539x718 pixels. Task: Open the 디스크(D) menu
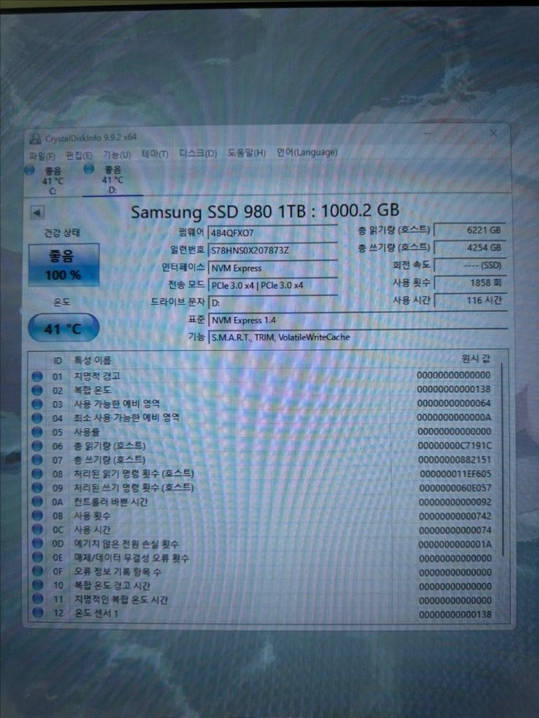(198, 153)
